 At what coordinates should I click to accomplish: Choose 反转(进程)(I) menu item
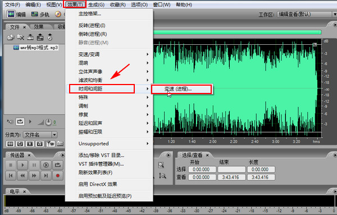[x=109, y=26]
